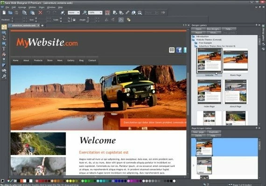Expand the Free Example folder
This screenshot has height=186, width=266.
[x=196, y=43]
